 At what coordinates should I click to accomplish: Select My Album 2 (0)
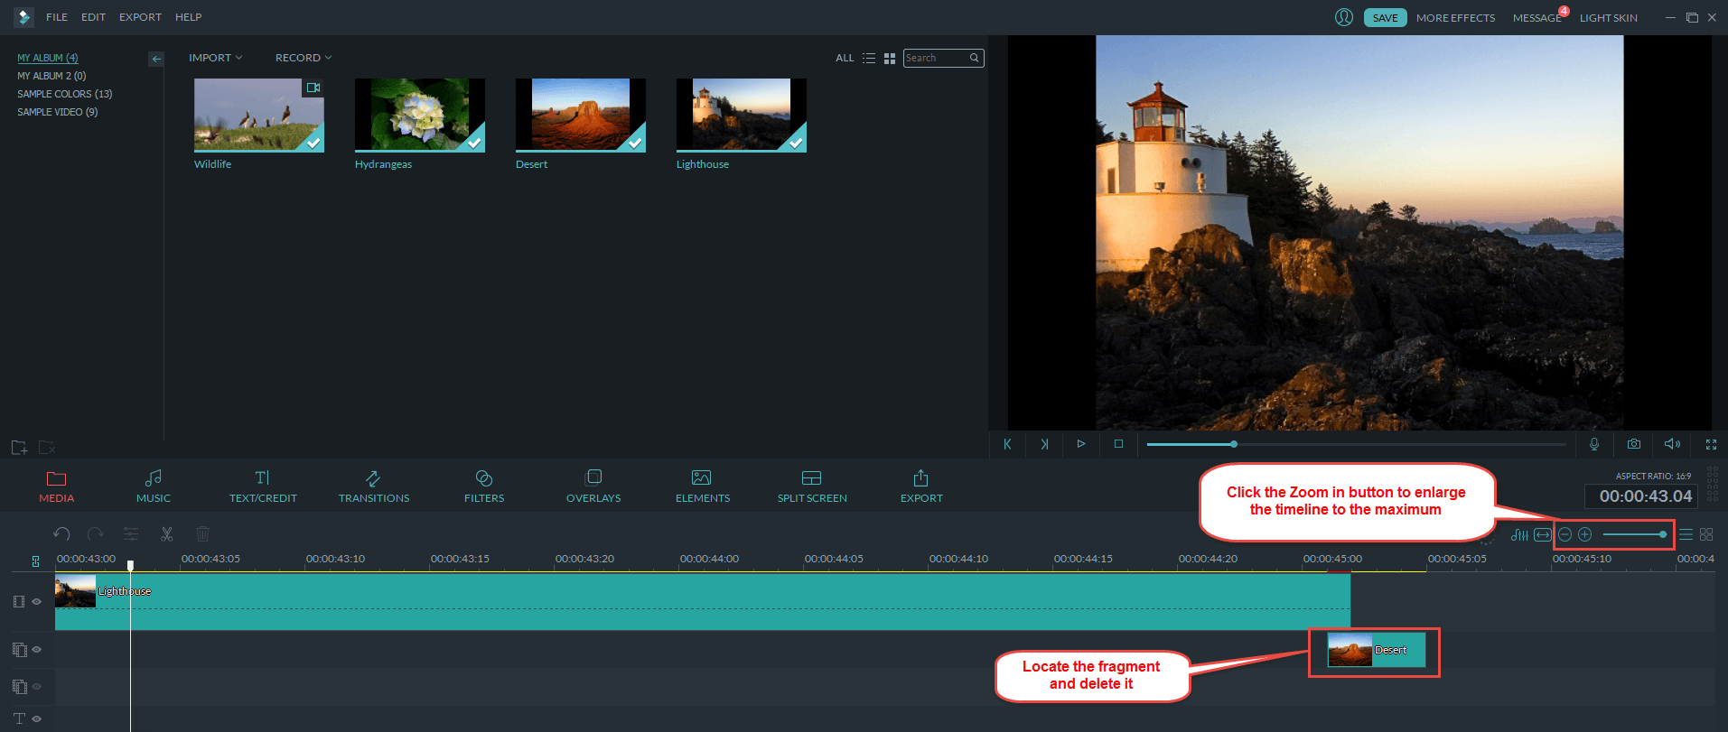click(x=51, y=76)
